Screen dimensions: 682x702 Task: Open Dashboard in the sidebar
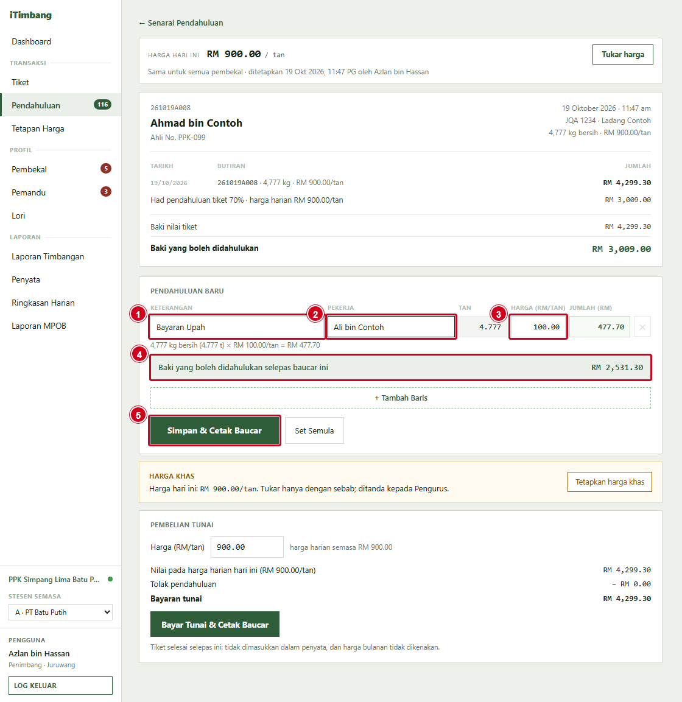(31, 41)
